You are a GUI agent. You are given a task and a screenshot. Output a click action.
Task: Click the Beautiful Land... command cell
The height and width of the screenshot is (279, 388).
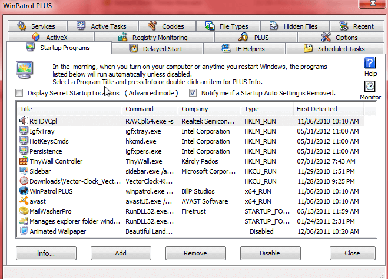pos(149,231)
